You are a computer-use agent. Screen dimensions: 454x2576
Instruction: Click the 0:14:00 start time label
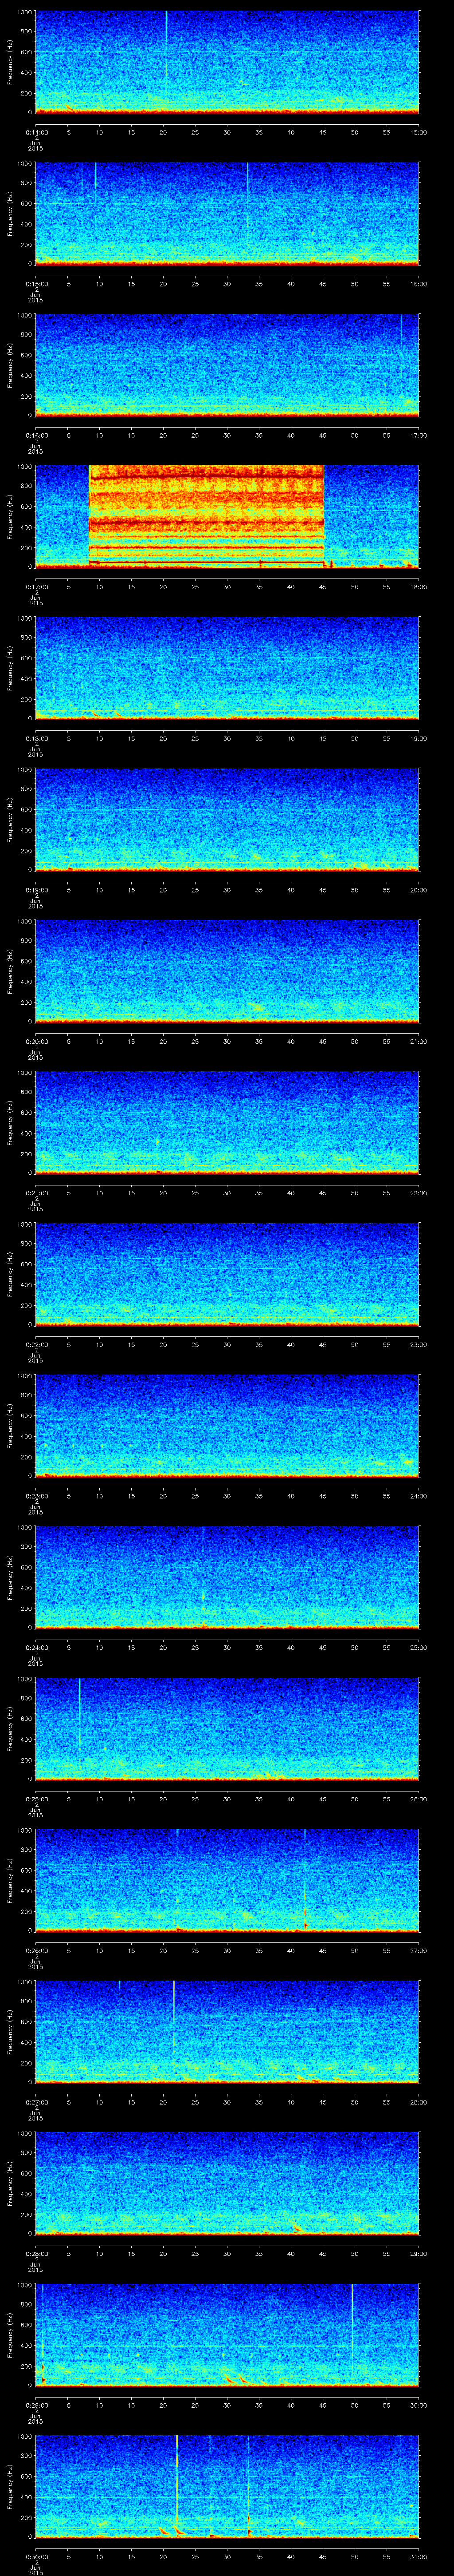tap(36, 132)
